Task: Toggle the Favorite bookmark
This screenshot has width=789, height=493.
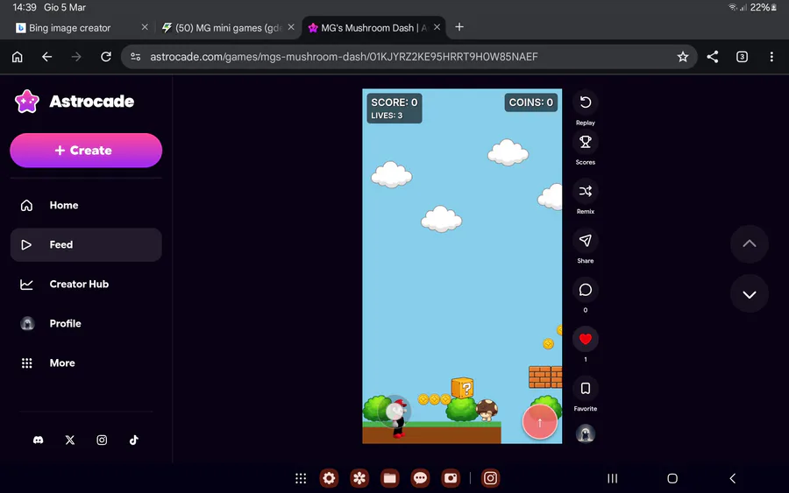Action: (x=586, y=389)
